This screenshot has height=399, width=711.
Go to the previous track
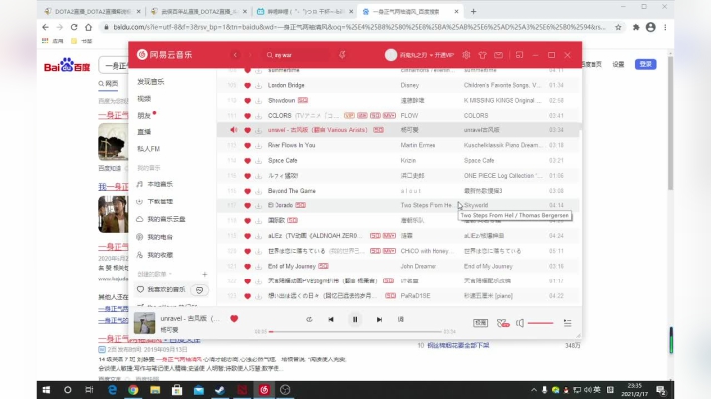point(331,319)
